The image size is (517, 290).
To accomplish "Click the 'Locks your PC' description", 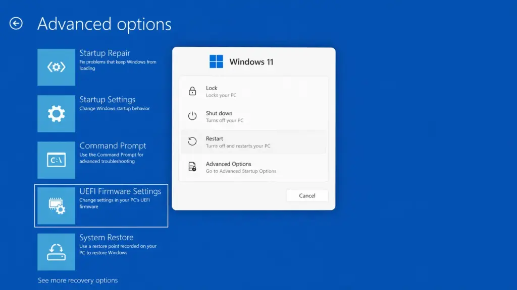I will 221,95.
